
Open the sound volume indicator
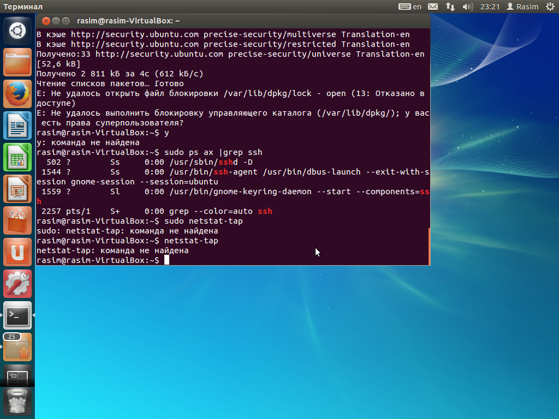coord(467,7)
